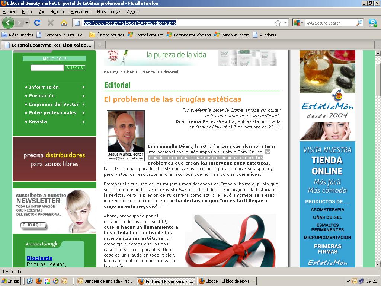Open the Marcadores menu

tap(81, 12)
